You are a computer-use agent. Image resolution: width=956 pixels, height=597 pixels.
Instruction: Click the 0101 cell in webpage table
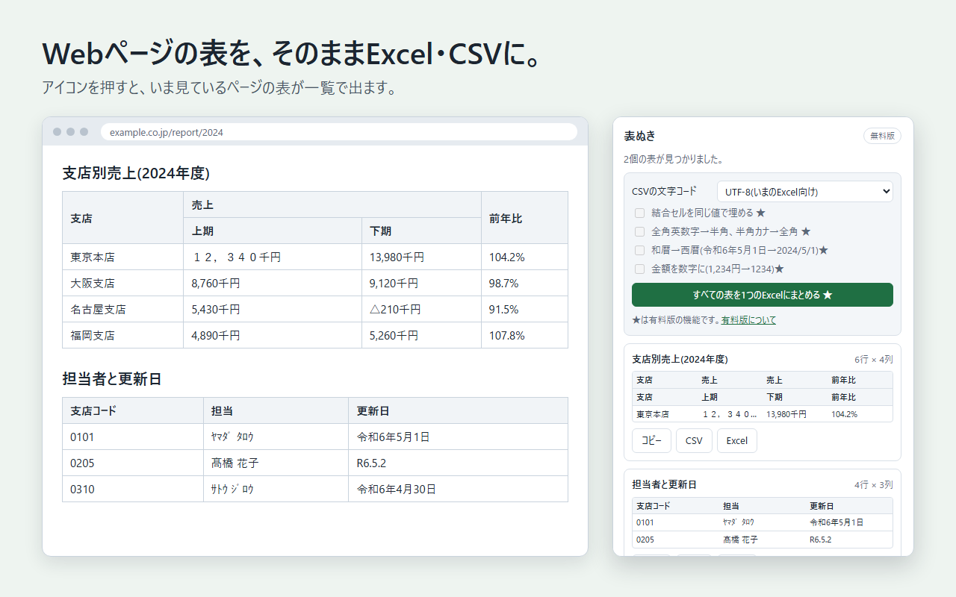133,437
